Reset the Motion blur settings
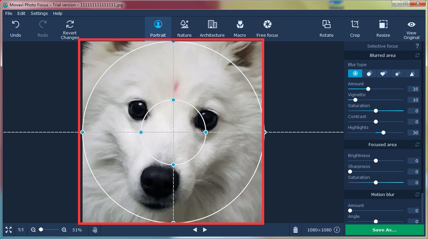 [417, 194]
